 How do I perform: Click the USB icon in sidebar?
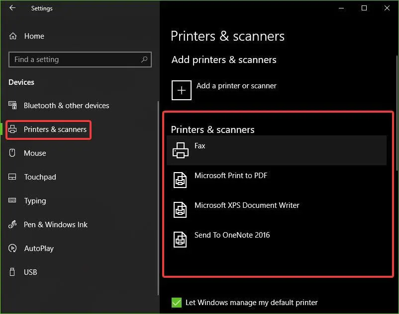point(13,272)
